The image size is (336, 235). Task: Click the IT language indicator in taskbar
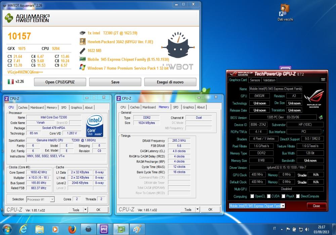275,229
